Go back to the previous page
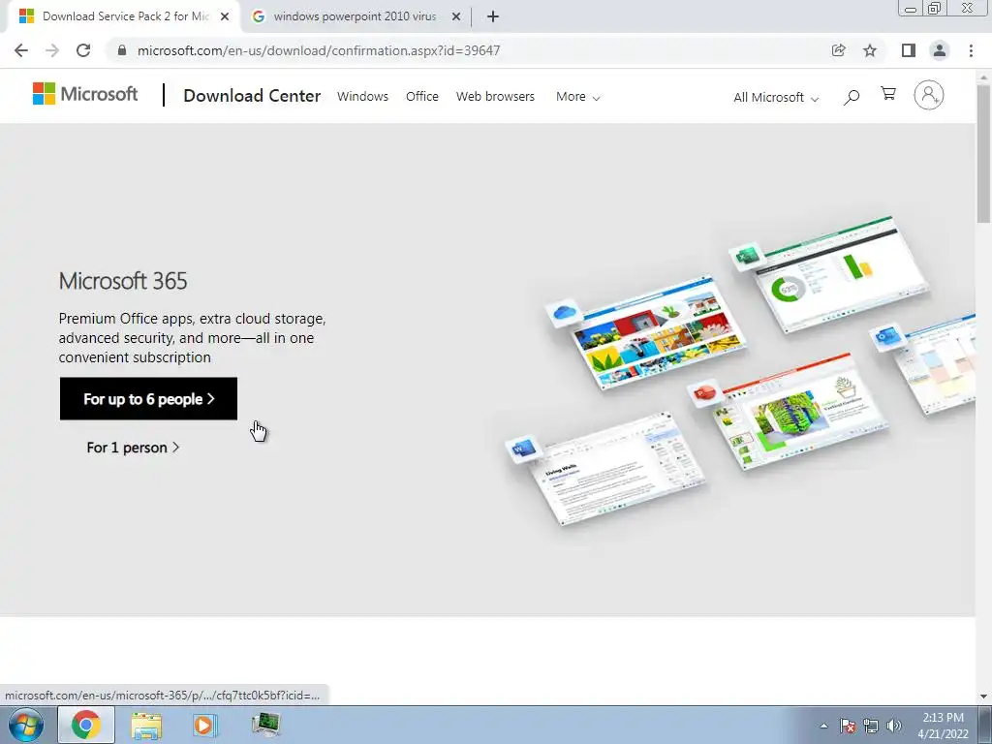Screen dimensions: 992x744 [21, 50]
